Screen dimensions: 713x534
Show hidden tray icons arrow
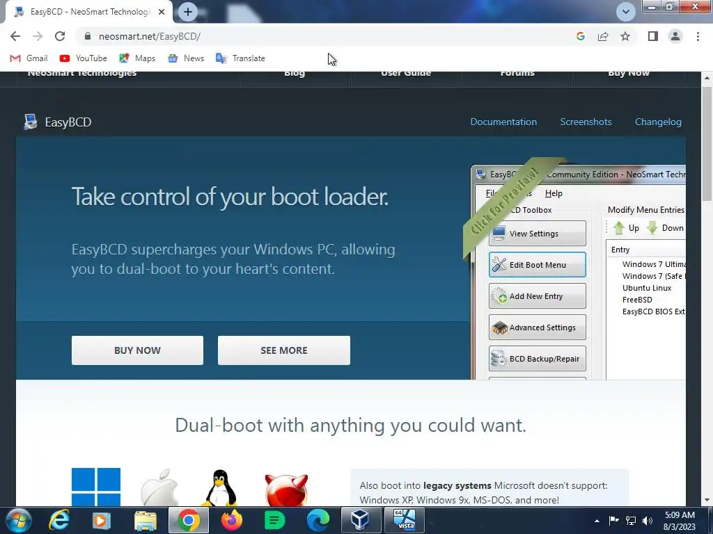pyautogui.click(x=597, y=521)
